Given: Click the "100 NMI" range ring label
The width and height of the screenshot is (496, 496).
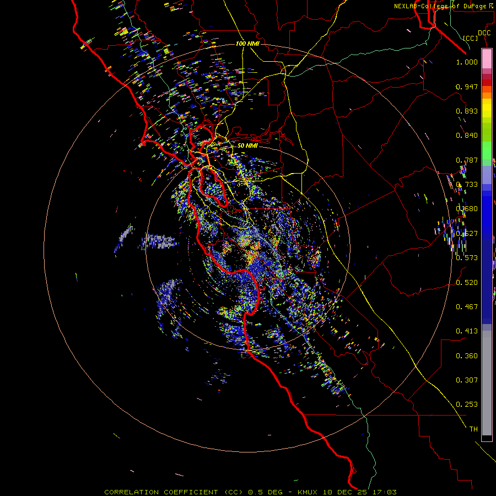Looking at the screenshot, I should (x=247, y=44).
